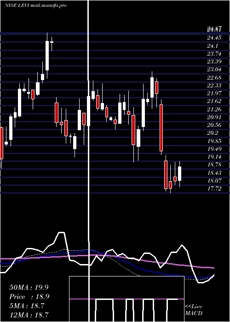Click the 18.07 price axis label
The width and height of the screenshot is (230, 322).
point(214,181)
